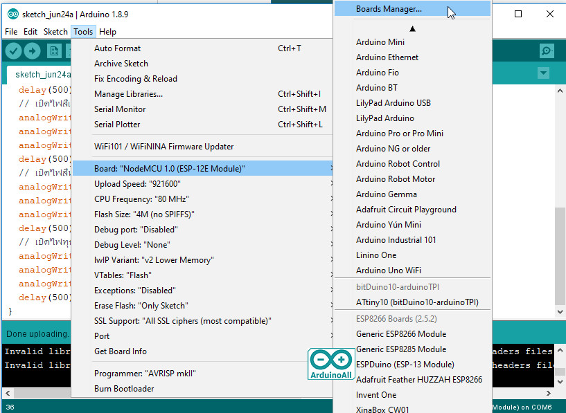Open the Edit menu
The width and height of the screenshot is (566, 413).
30,32
